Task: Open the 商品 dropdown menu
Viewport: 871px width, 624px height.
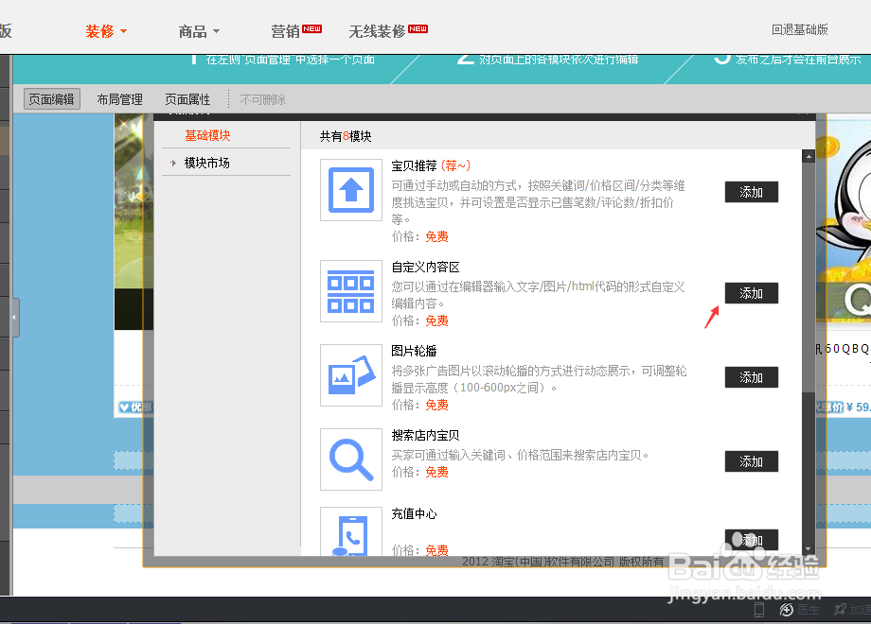Action: click(x=199, y=31)
